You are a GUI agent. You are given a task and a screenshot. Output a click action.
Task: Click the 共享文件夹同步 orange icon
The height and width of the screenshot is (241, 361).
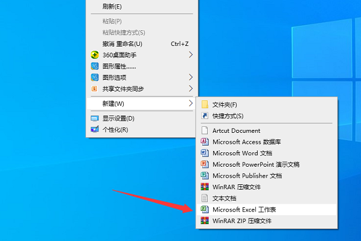point(94,89)
